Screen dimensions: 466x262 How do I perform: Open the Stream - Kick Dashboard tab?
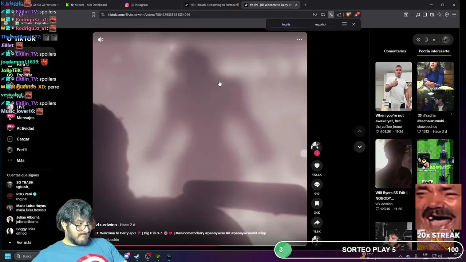click(90, 5)
